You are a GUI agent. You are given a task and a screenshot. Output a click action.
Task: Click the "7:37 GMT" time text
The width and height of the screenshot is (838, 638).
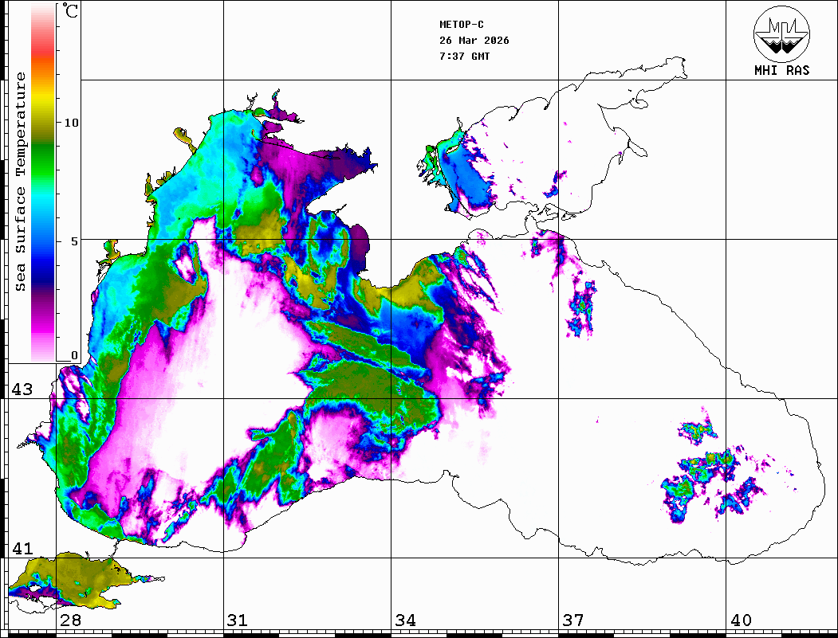[464, 57]
